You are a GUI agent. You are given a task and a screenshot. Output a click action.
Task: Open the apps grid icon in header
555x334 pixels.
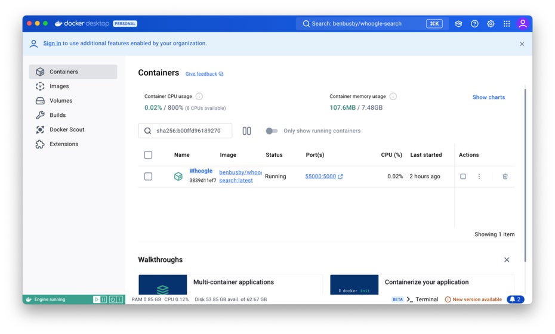(x=507, y=24)
